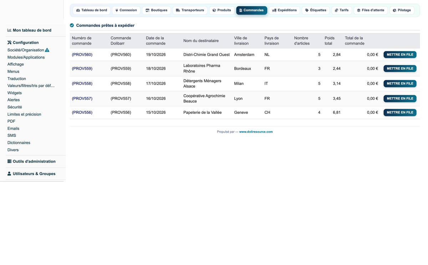Open Société/Organisation in the sidebar

click(x=26, y=50)
